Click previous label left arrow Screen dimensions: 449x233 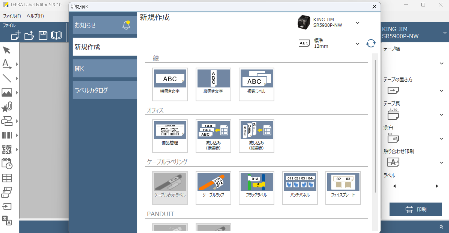click(x=395, y=186)
